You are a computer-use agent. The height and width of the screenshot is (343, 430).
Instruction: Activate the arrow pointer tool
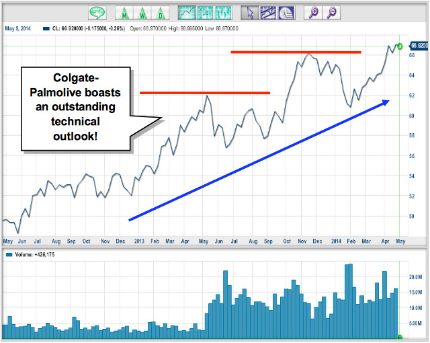point(251,12)
